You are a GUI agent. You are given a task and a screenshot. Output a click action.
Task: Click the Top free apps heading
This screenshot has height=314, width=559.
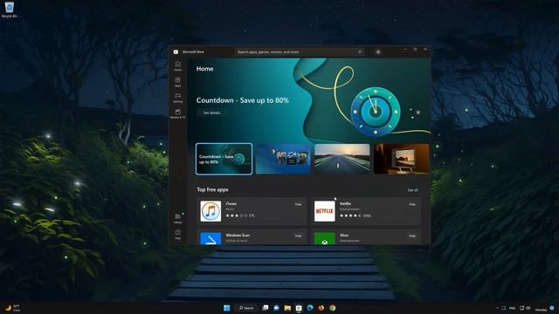click(212, 190)
